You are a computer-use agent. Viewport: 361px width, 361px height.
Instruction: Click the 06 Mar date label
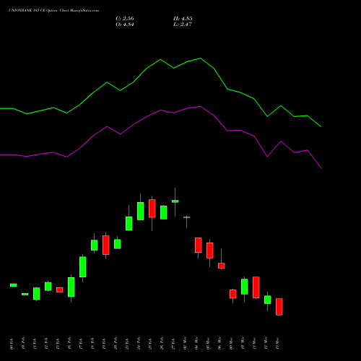[x=219, y=343]
